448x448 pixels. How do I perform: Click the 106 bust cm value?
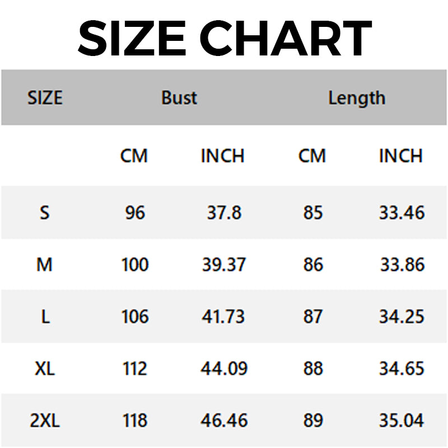pyautogui.click(x=135, y=316)
